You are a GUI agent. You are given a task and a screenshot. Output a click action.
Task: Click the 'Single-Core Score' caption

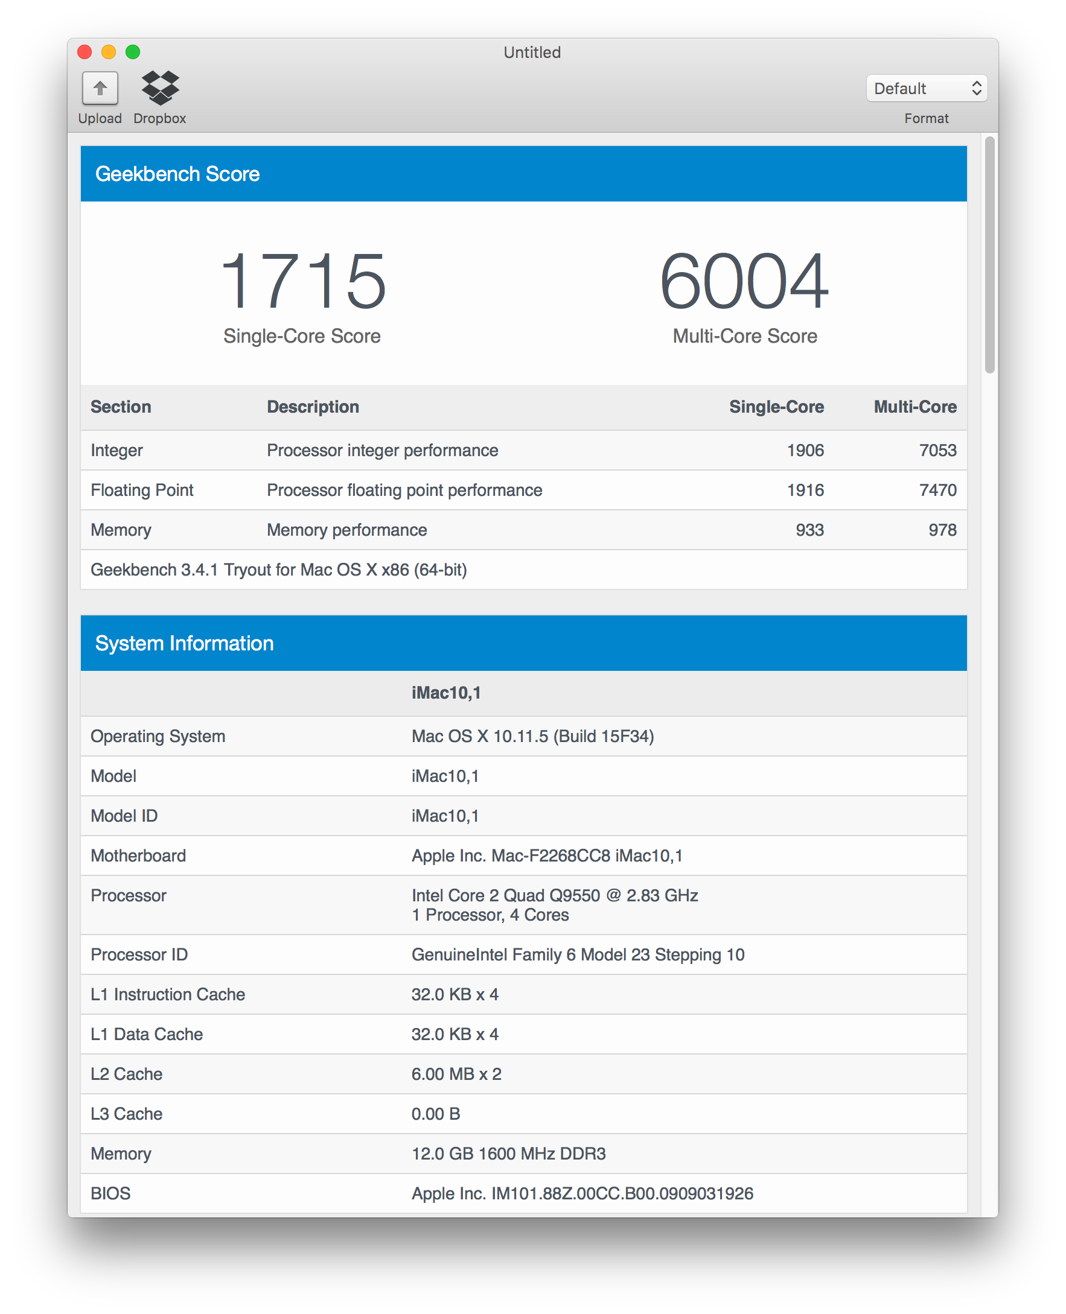coord(302,336)
